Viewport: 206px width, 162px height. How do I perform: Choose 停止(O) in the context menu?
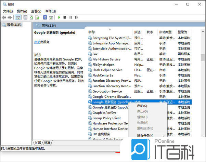pos(142,111)
